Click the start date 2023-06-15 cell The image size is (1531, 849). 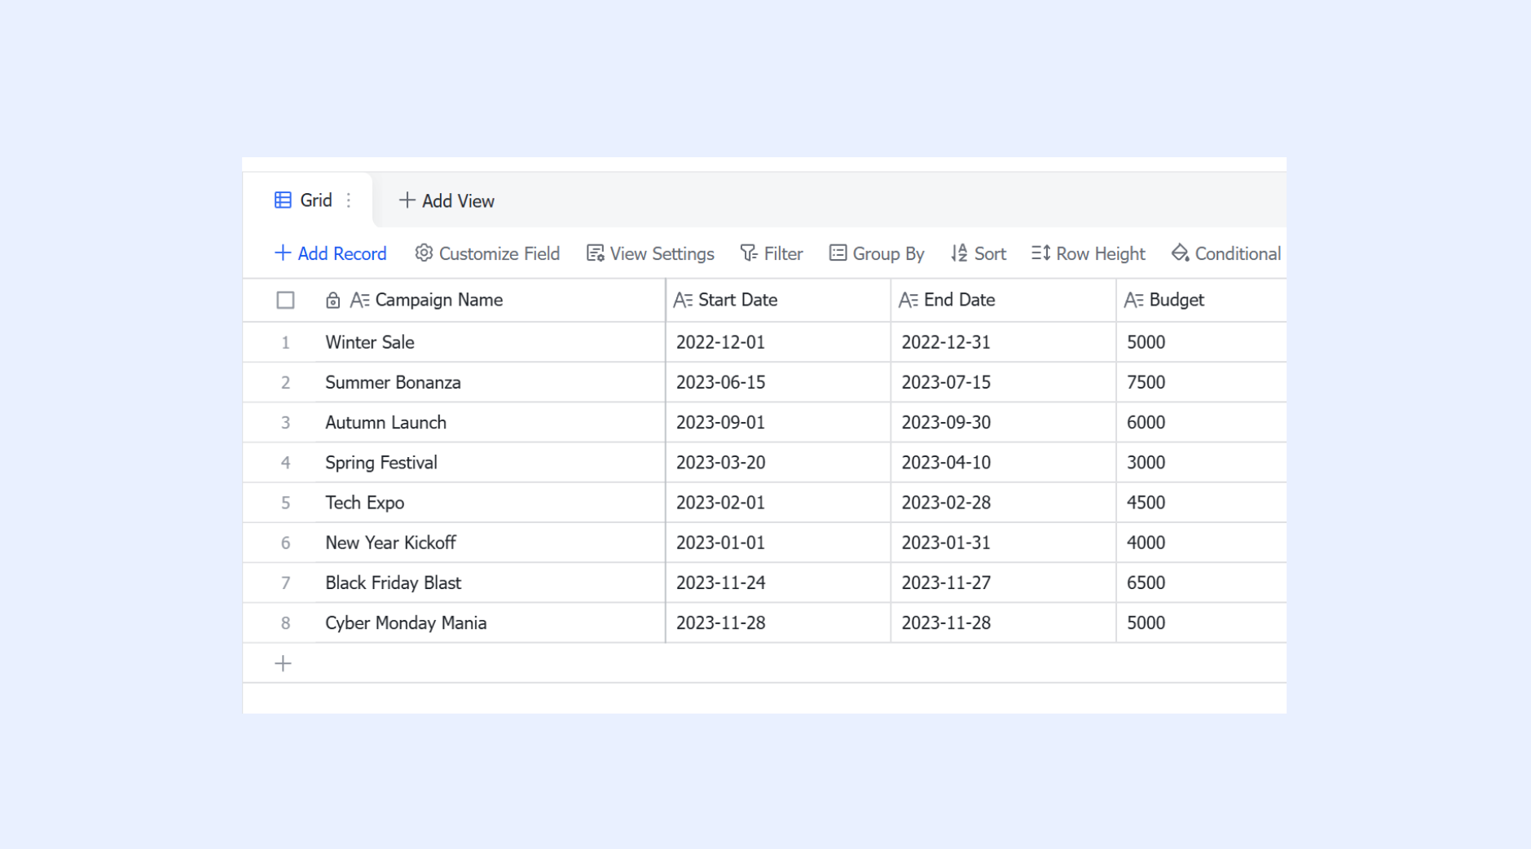pos(778,382)
